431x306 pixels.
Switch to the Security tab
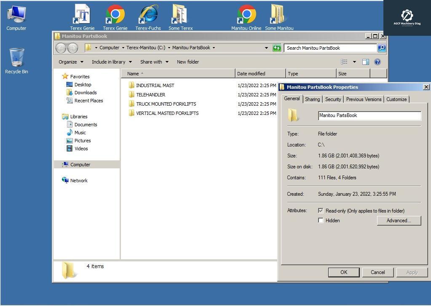click(333, 99)
